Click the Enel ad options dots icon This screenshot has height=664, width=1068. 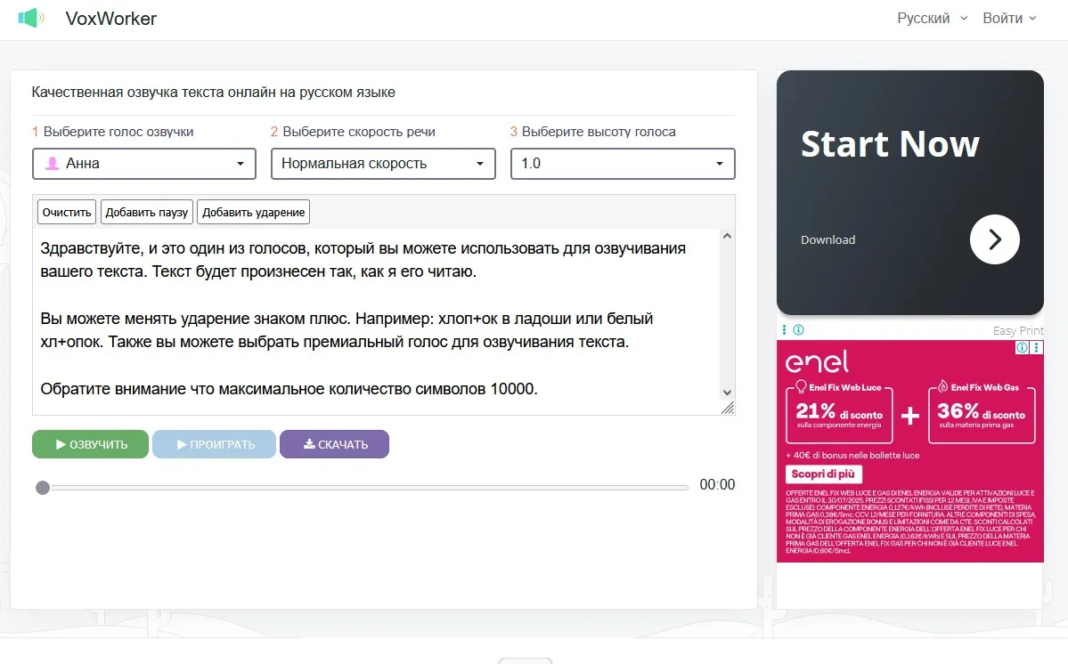pyautogui.click(x=1037, y=348)
